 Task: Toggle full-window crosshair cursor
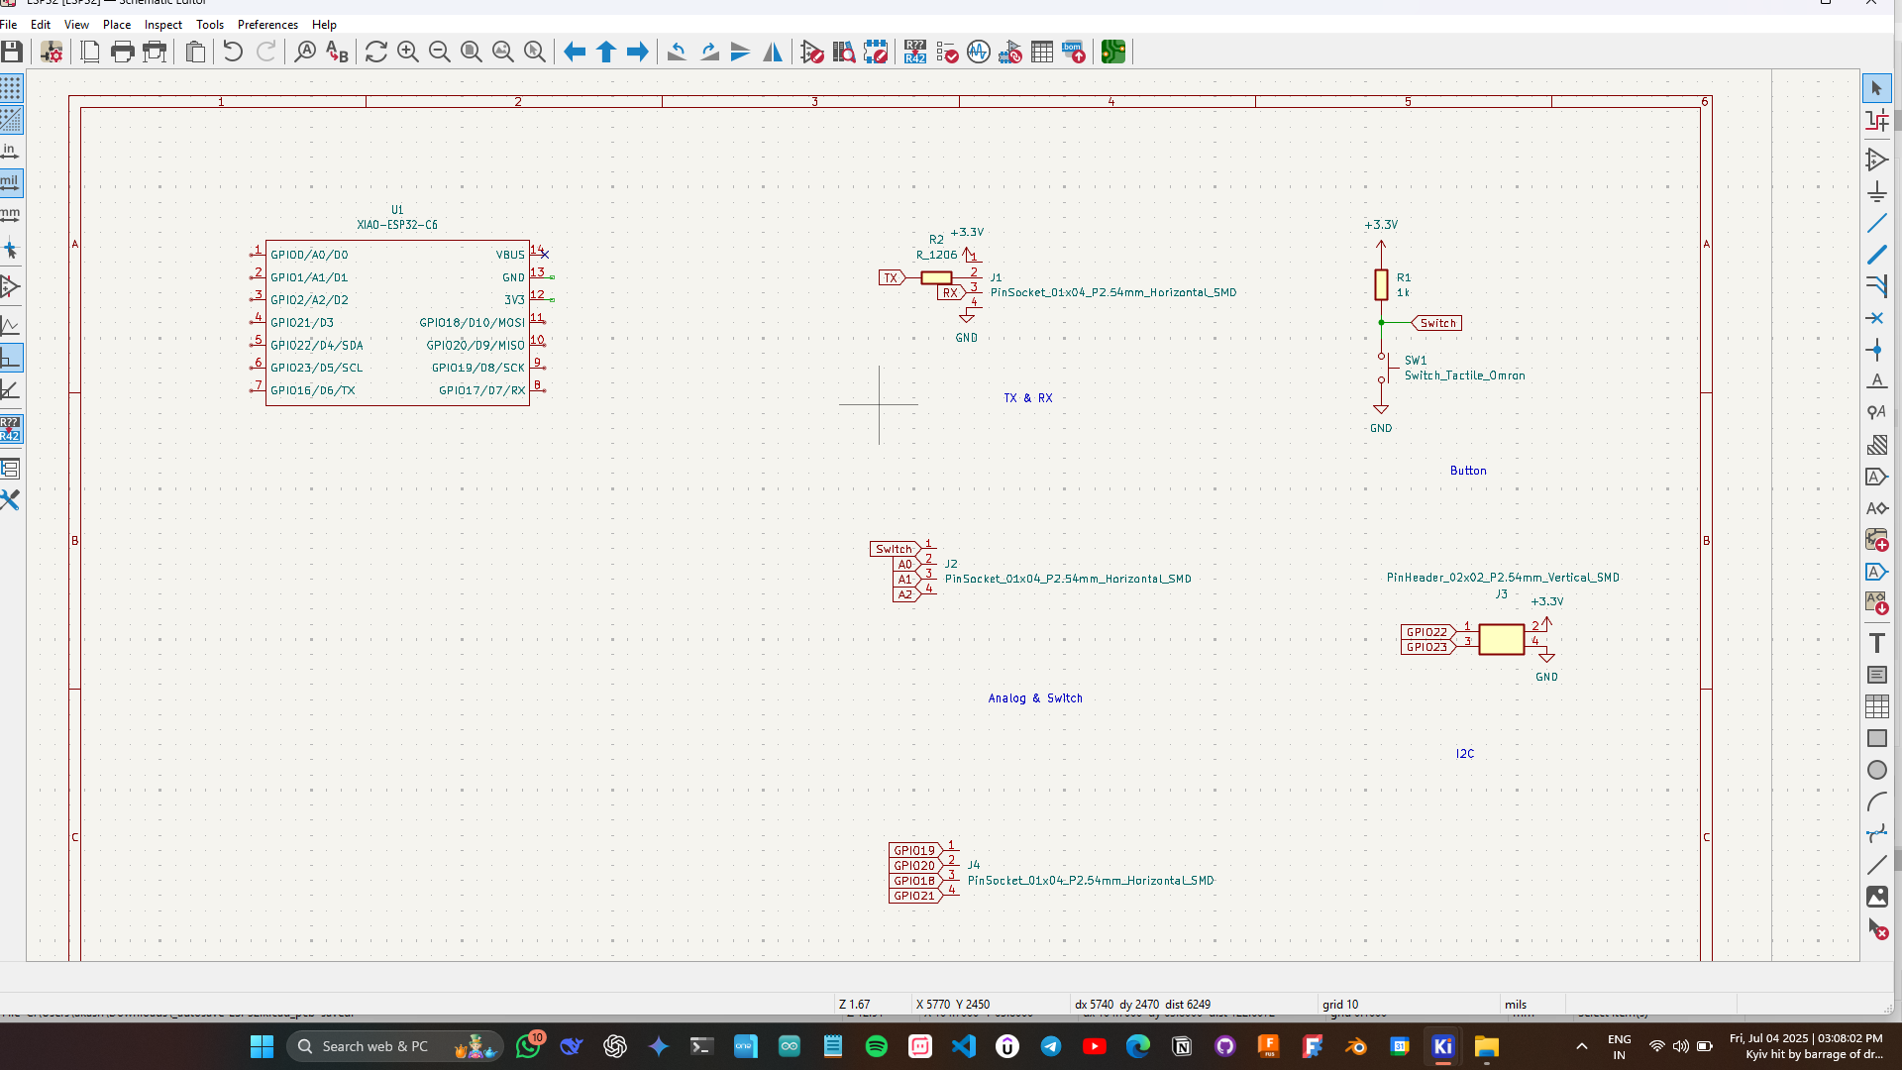click(x=11, y=250)
